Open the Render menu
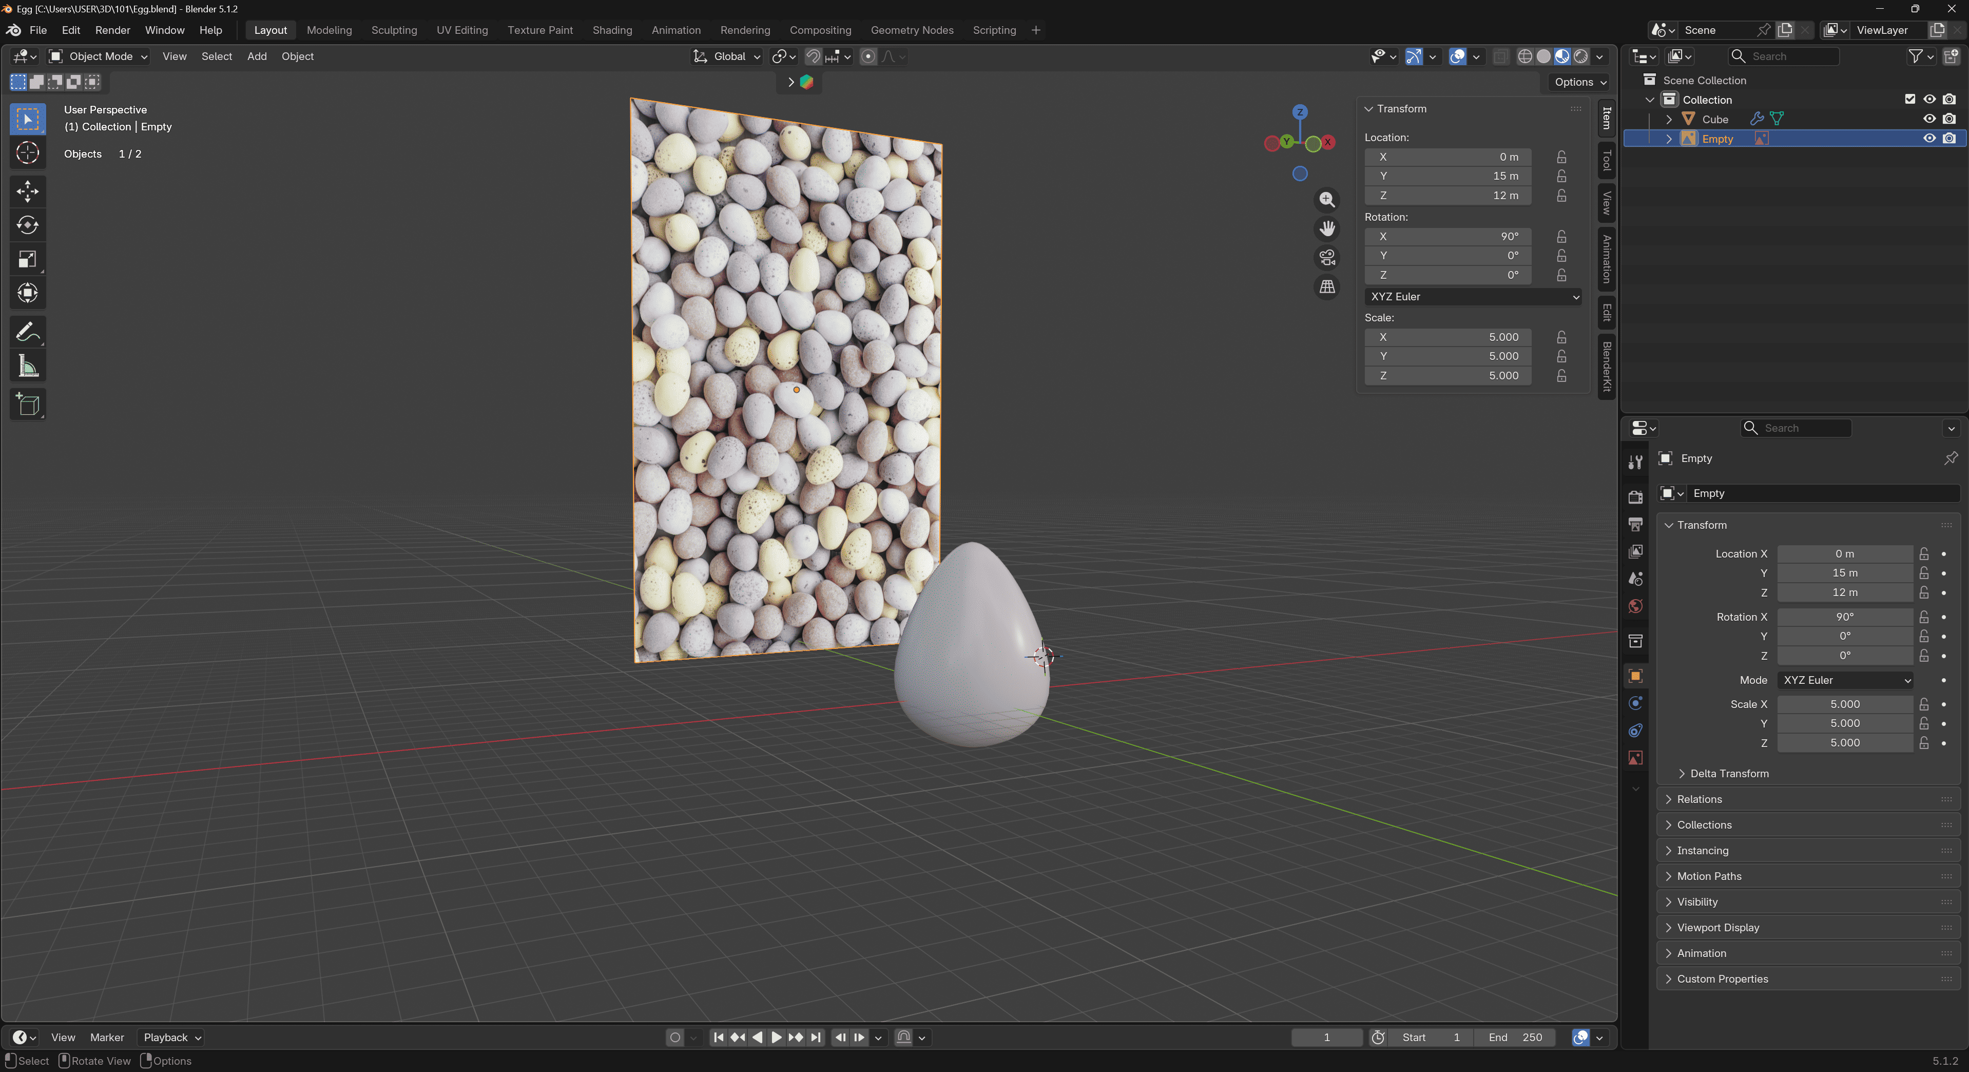 click(x=112, y=30)
